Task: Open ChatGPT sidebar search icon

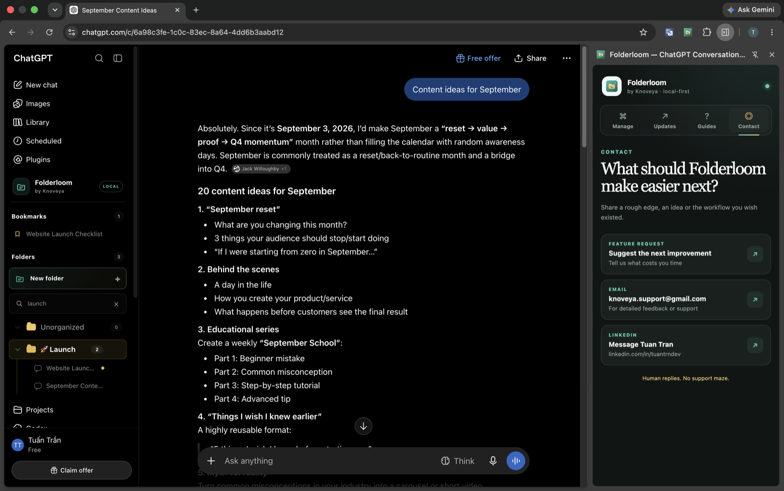Action: click(x=99, y=58)
